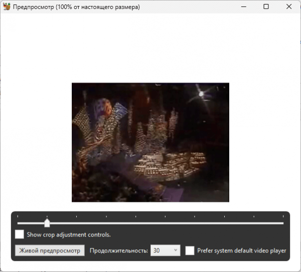Open the Продолжительность dropdown showing 30
This screenshot has height=272, width=301.
click(165, 250)
